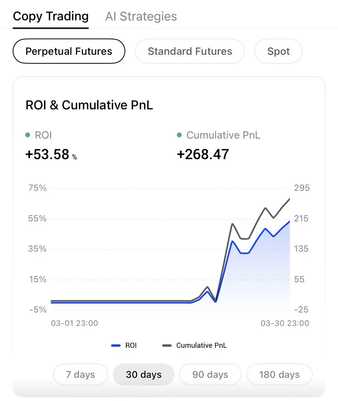Switch to the Copy Trading tab
Screen dimensions: 338x401
click(51, 16)
